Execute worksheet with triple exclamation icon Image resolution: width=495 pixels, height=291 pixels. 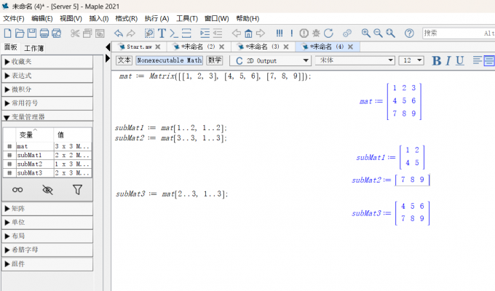click(x=280, y=33)
